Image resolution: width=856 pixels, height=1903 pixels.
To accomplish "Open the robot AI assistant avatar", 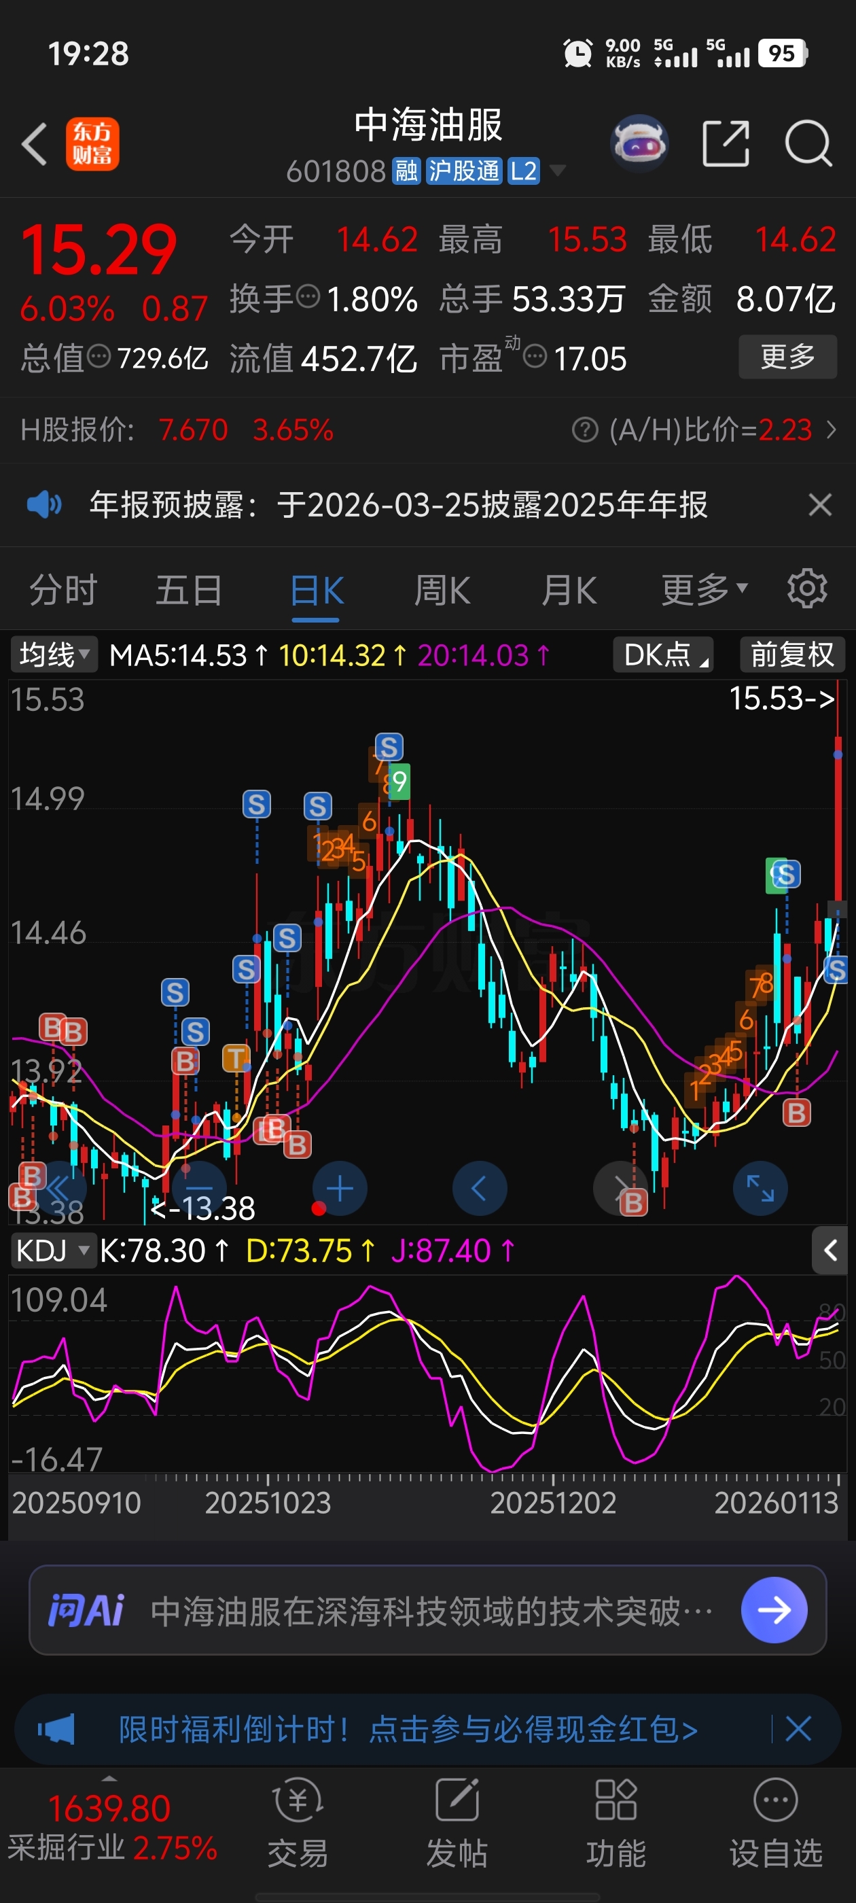I will tap(639, 143).
